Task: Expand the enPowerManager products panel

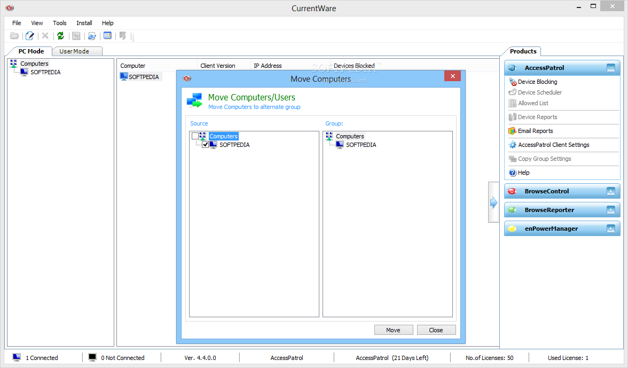Action: pyautogui.click(x=611, y=229)
